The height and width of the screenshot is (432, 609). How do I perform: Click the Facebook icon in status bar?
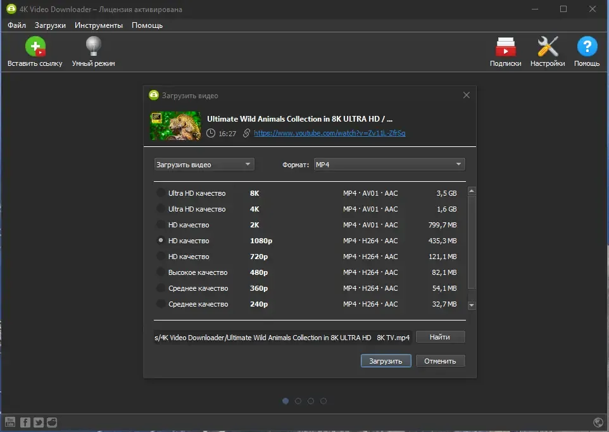pyautogui.click(x=25, y=422)
